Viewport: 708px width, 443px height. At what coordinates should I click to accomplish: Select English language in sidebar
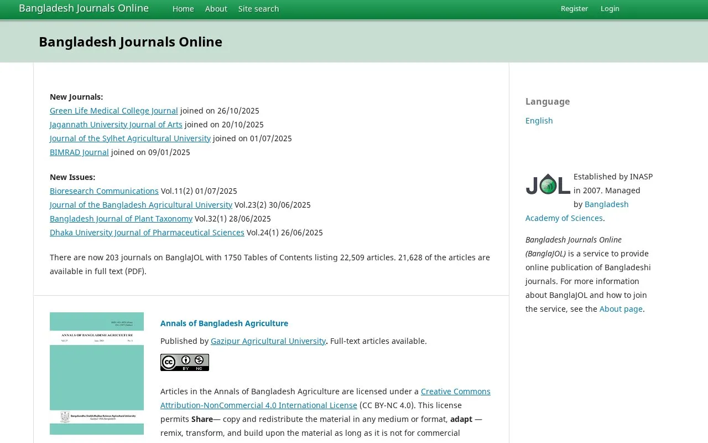[x=539, y=121]
